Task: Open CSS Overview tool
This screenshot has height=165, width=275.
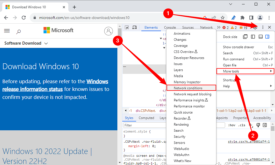Action: point(191,52)
